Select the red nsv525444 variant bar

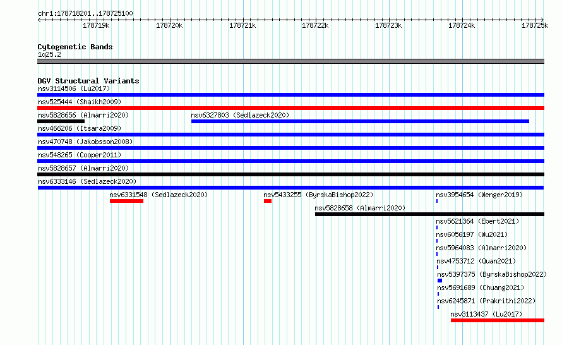(290, 108)
